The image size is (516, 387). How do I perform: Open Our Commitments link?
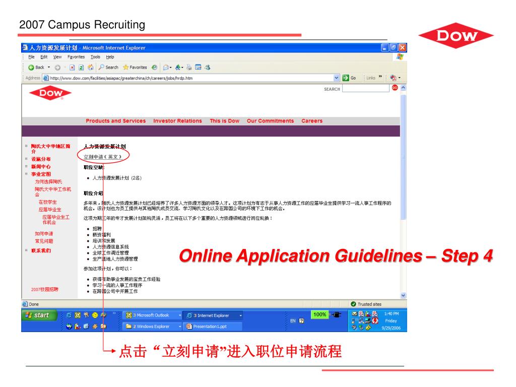click(270, 121)
